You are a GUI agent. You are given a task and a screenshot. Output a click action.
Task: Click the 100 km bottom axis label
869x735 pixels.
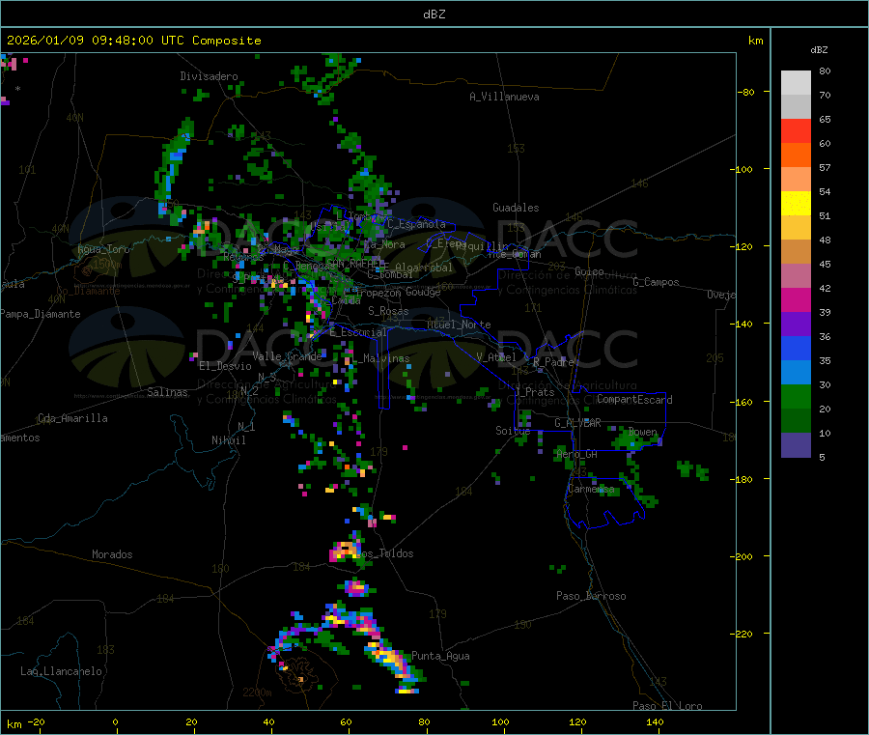(500, 721)
